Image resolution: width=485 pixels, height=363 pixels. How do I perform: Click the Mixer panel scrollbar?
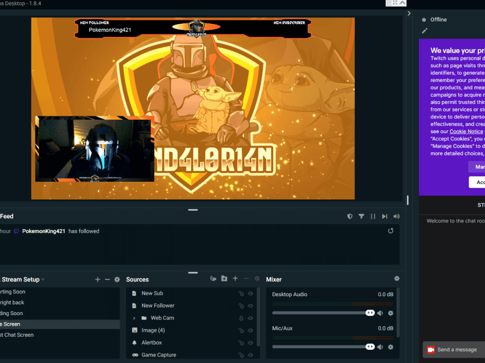[x=398, y=312]
